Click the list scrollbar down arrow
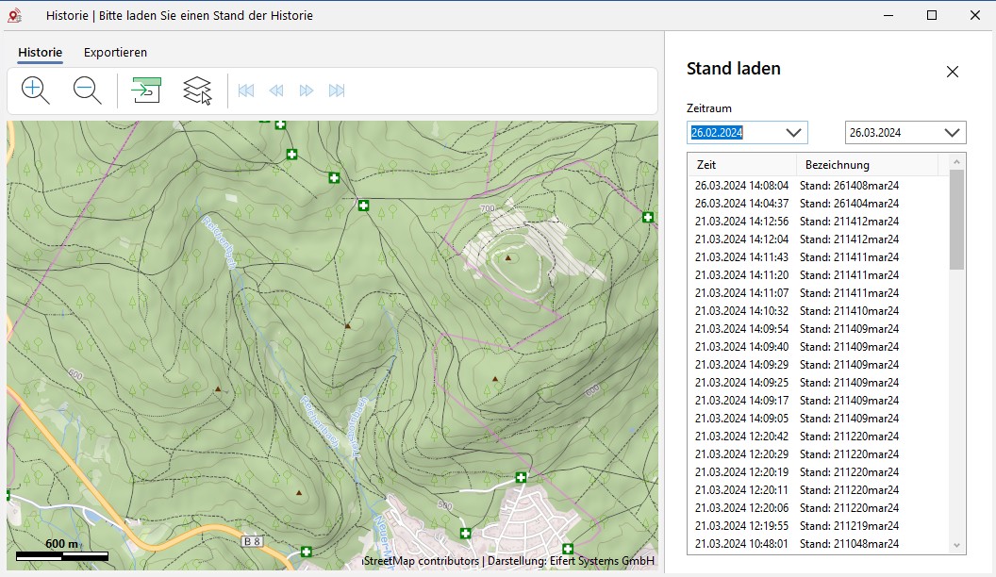Screen dimensions: 996x577 [x=957, y=545]
